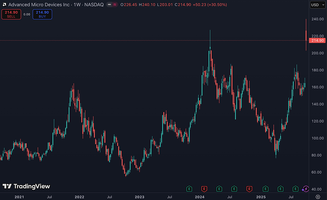Click the 2021 label on time axis
Viewport: 327px width, 200px height.
(19, 197)
